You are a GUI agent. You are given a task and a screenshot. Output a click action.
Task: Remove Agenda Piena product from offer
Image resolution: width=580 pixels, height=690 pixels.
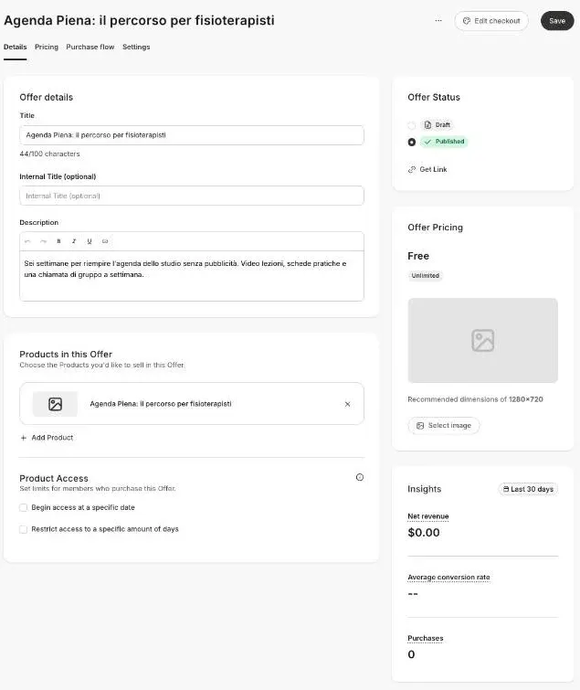(x=347, y=404)
